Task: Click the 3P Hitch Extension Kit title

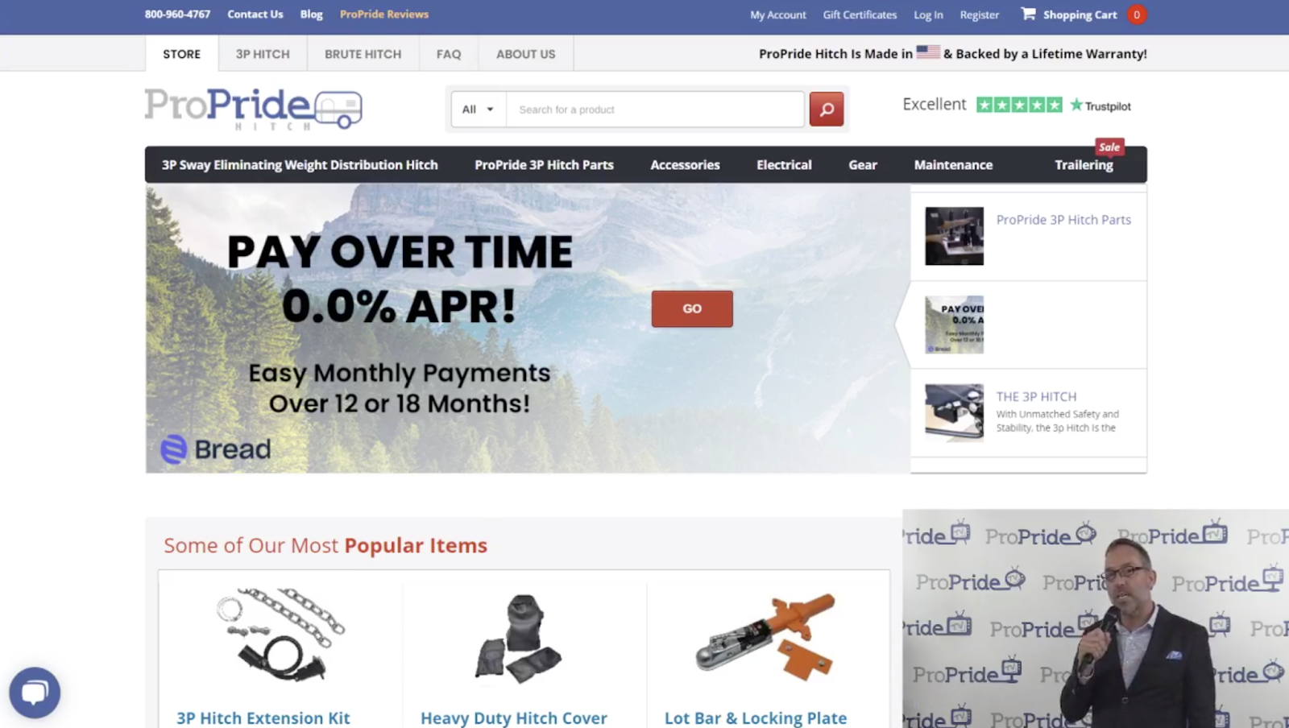Action: [x=263, y=718]
